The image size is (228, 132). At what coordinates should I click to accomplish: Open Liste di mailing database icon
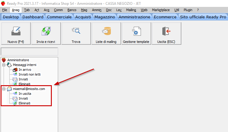(x=106, y=31)
